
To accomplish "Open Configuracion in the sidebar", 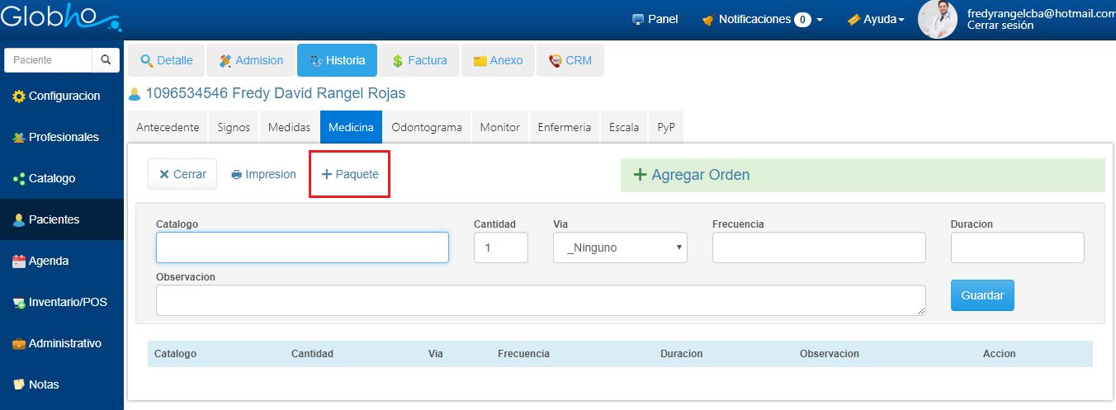I will [62, 96].
